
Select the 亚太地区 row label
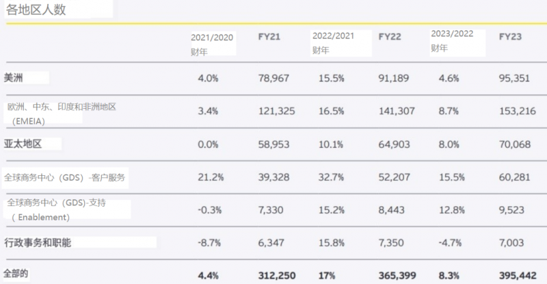[x=23, y=144]
